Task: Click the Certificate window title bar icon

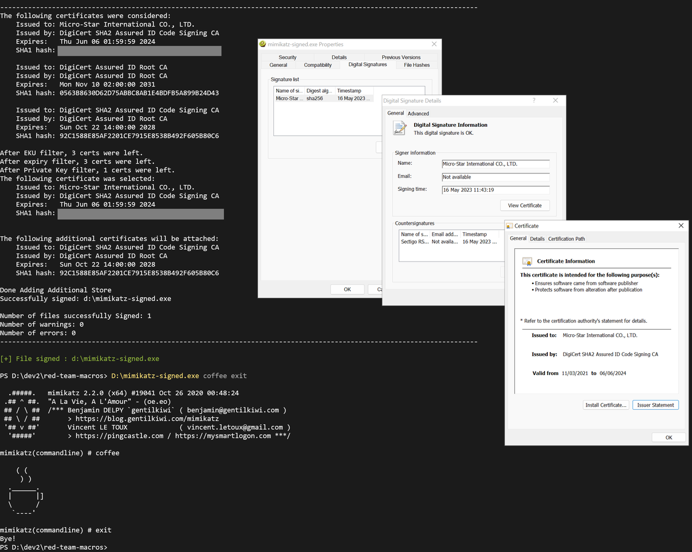Action: pyautogui.click(x=509, y=226)
